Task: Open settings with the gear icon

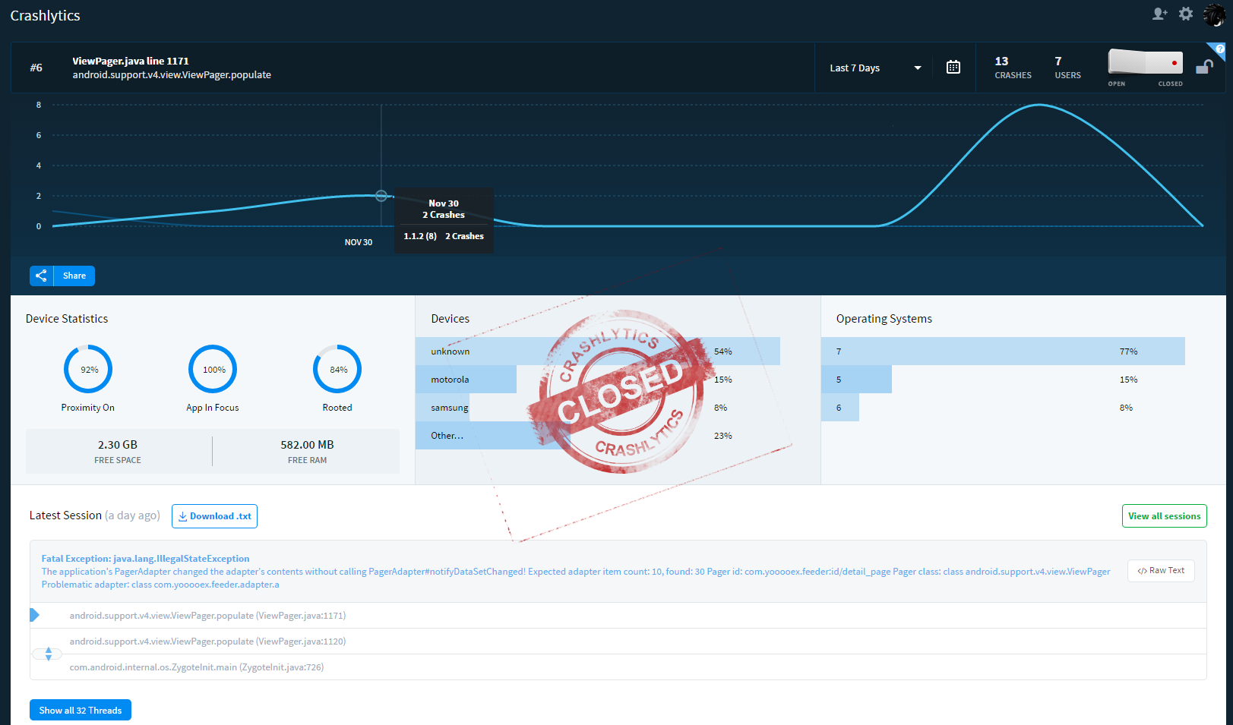Action: tap(1186, 14)
